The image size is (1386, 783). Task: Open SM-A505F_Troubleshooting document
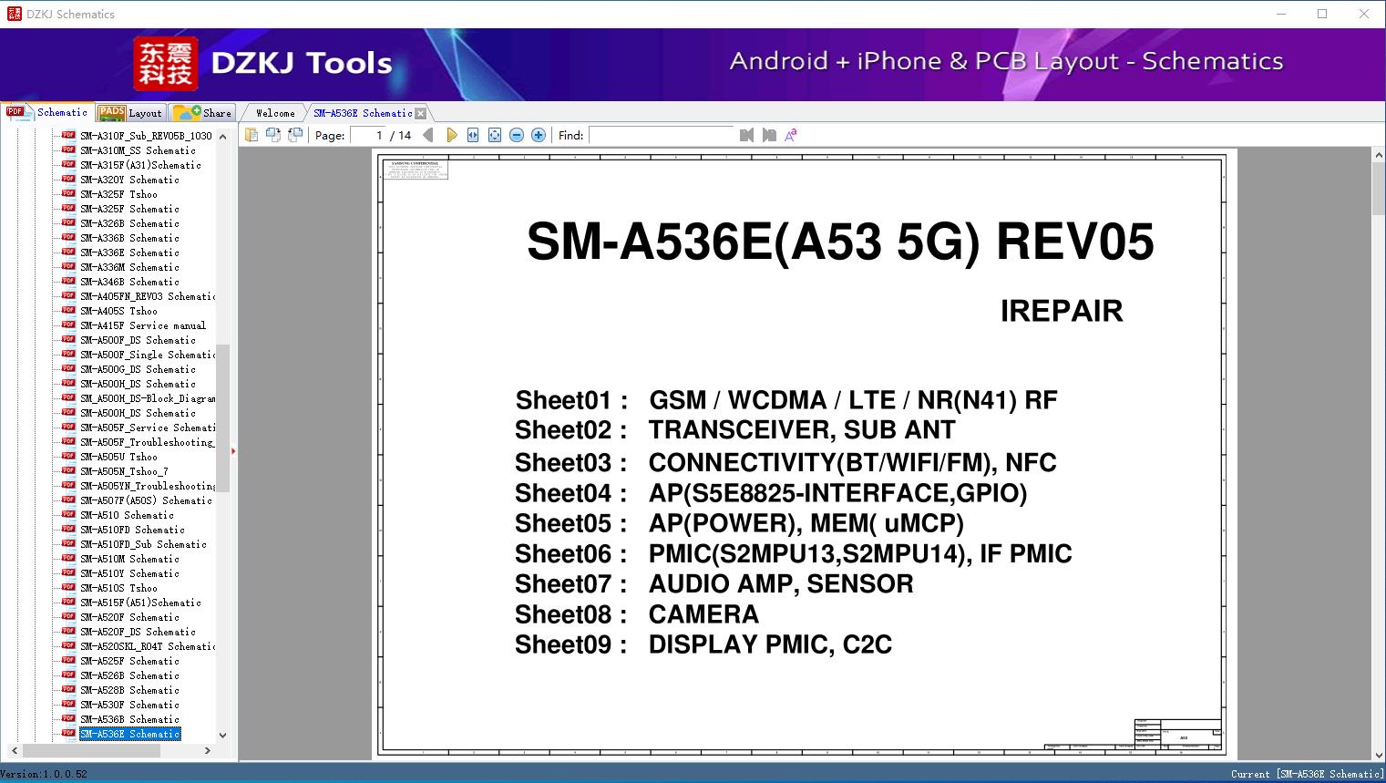tap(147, 442)
